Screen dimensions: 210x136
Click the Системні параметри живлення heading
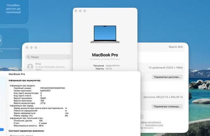coord(27,131)
